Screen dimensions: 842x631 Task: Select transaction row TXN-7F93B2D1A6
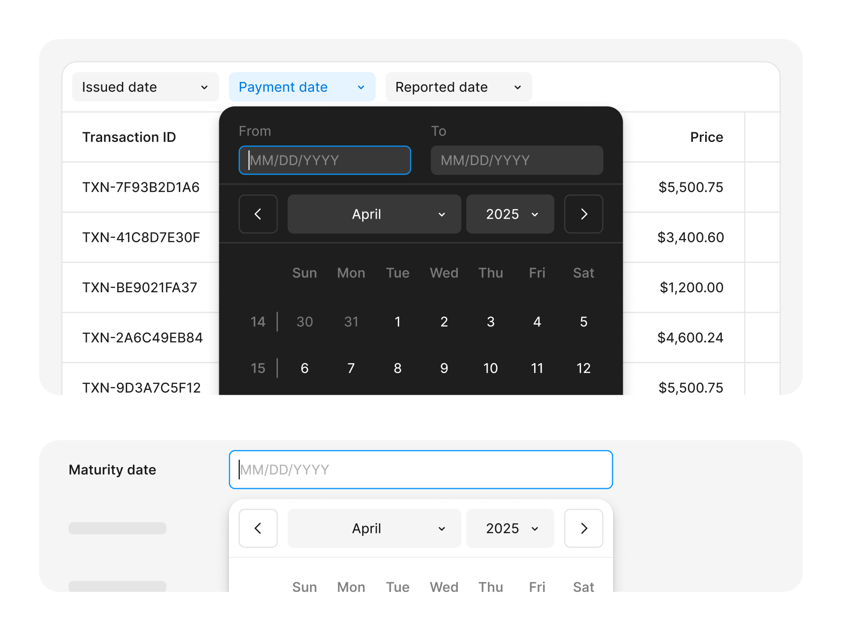(x=141, y=187)
